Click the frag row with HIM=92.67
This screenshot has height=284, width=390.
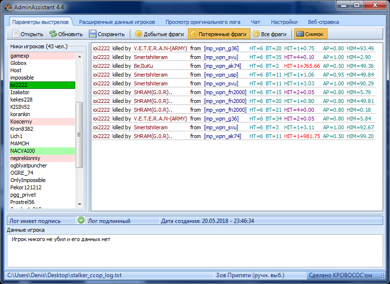click(233, 127)
